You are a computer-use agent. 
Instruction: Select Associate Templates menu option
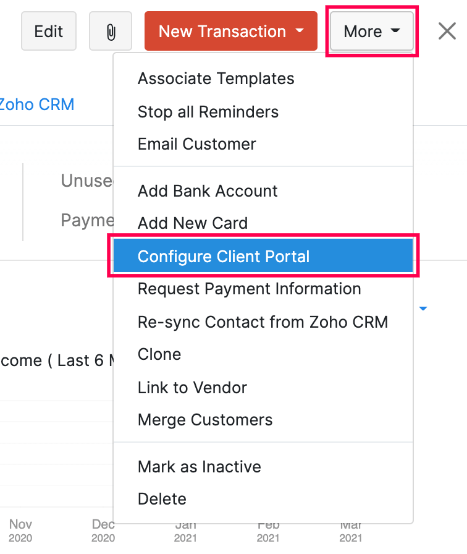(216, 79)
